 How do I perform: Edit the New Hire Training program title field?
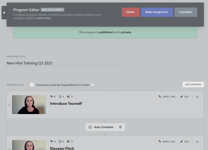pos(63,63)
